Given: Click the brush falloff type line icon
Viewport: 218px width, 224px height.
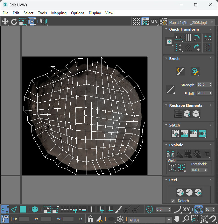Looking at the screenshot, I should tap(171, 90).
